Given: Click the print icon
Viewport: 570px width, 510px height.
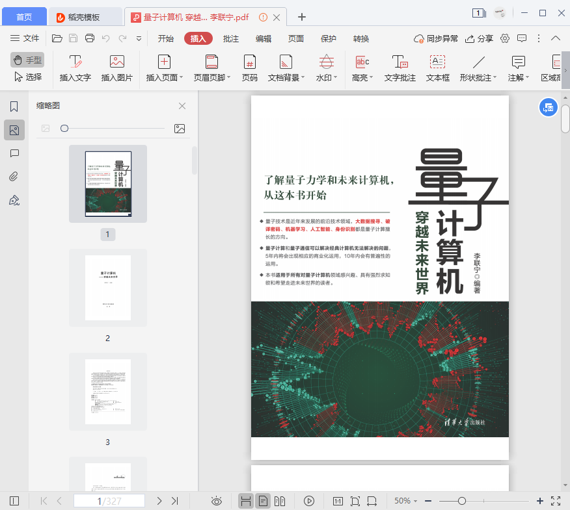Looking at the screenshot, I should (90, 38).
